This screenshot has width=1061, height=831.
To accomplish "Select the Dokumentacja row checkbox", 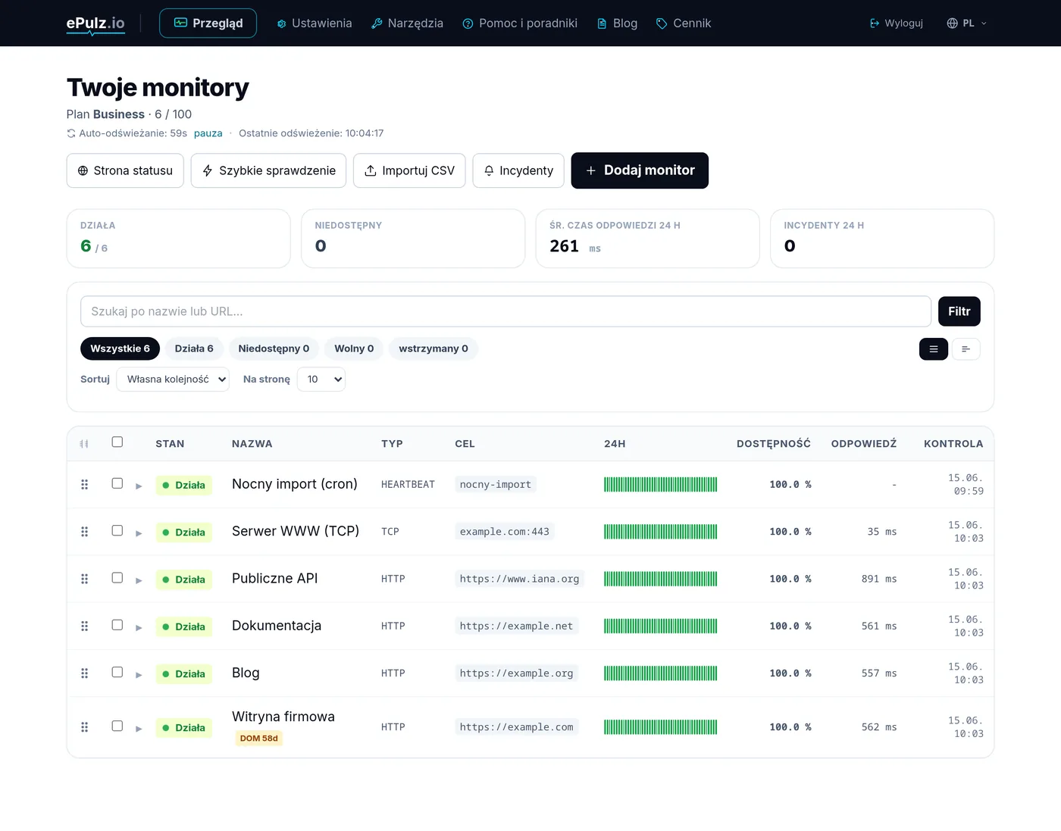I will [x=117, y=625].
